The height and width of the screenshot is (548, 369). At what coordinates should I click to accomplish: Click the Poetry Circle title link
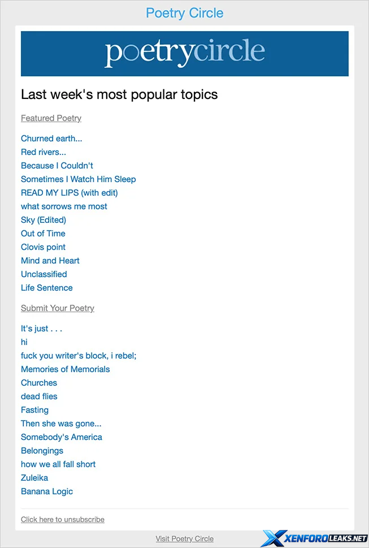point(184,13)
